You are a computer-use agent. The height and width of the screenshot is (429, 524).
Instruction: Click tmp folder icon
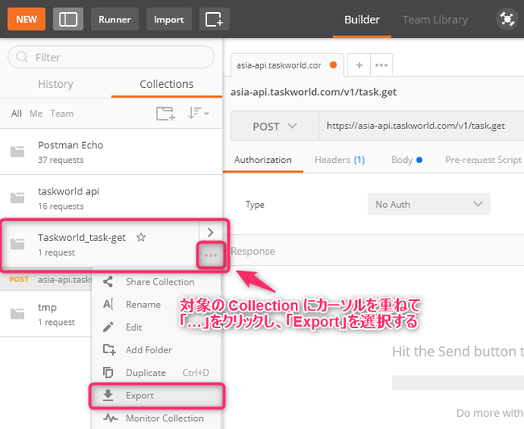coord(18,314)
